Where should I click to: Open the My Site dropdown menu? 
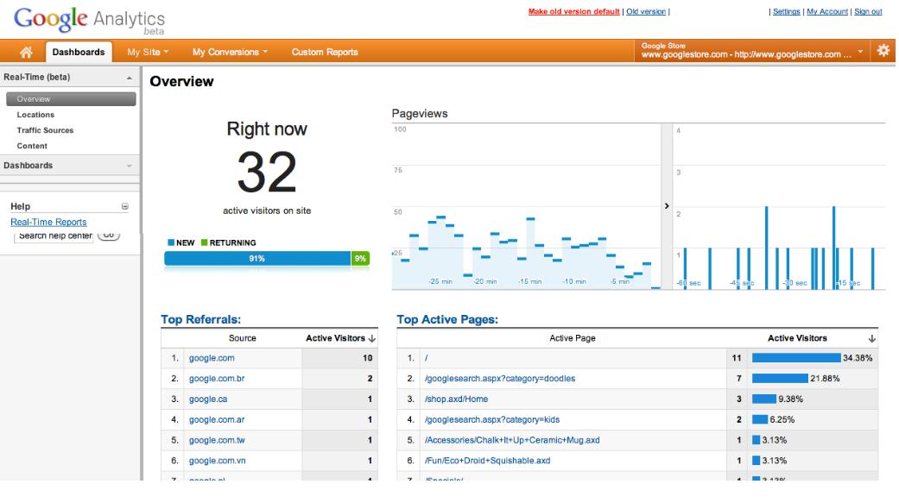tap(148, 52)
